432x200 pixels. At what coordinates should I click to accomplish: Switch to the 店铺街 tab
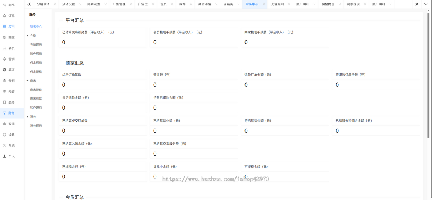tap(228, 4)
